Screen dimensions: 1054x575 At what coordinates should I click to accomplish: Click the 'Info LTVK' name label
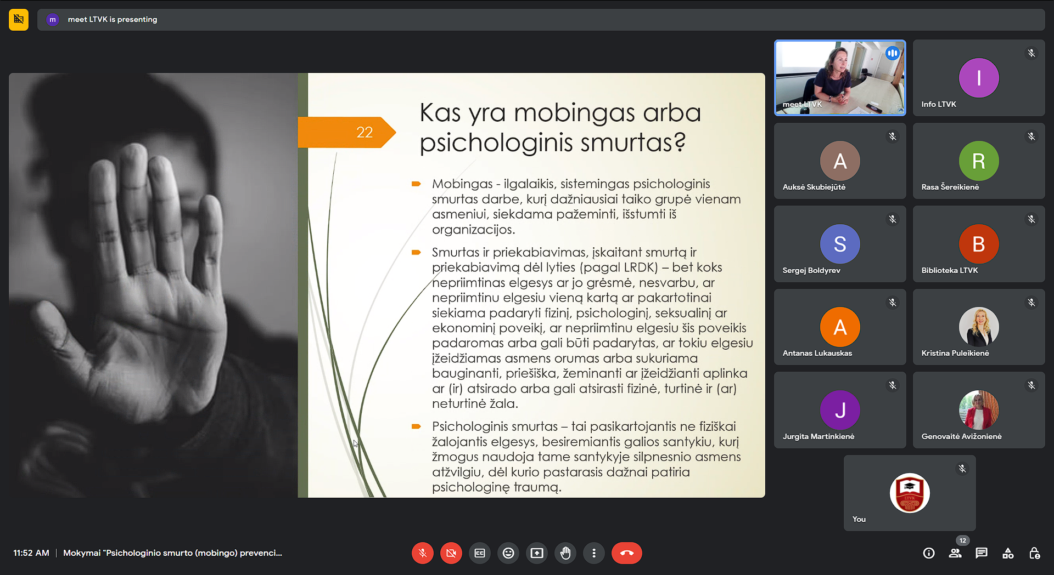click(939, 104)
